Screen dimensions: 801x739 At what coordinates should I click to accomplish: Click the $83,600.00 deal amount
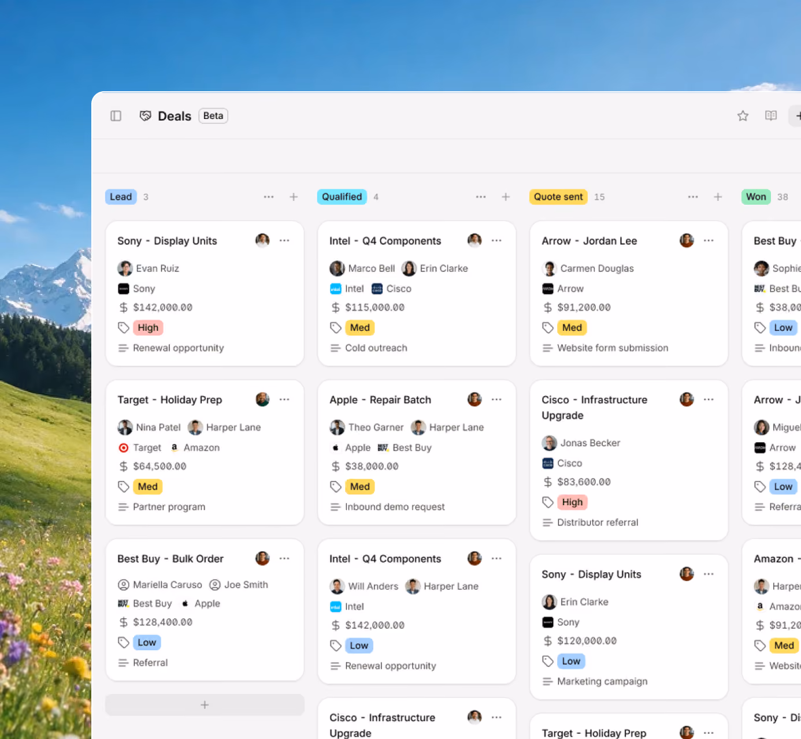pos(584,482)
